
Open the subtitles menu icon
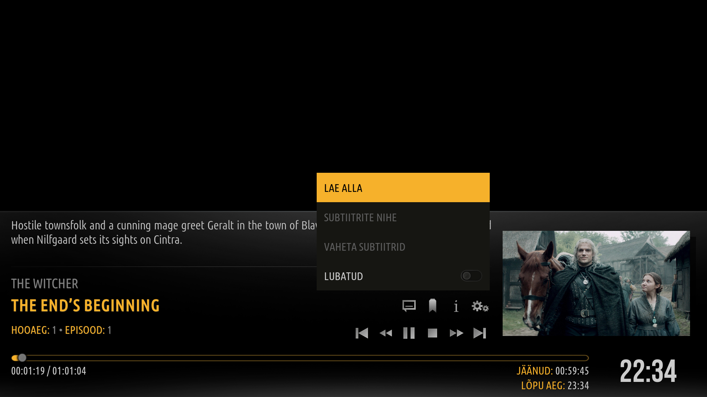pyautogui.click(x=409, y=306)
